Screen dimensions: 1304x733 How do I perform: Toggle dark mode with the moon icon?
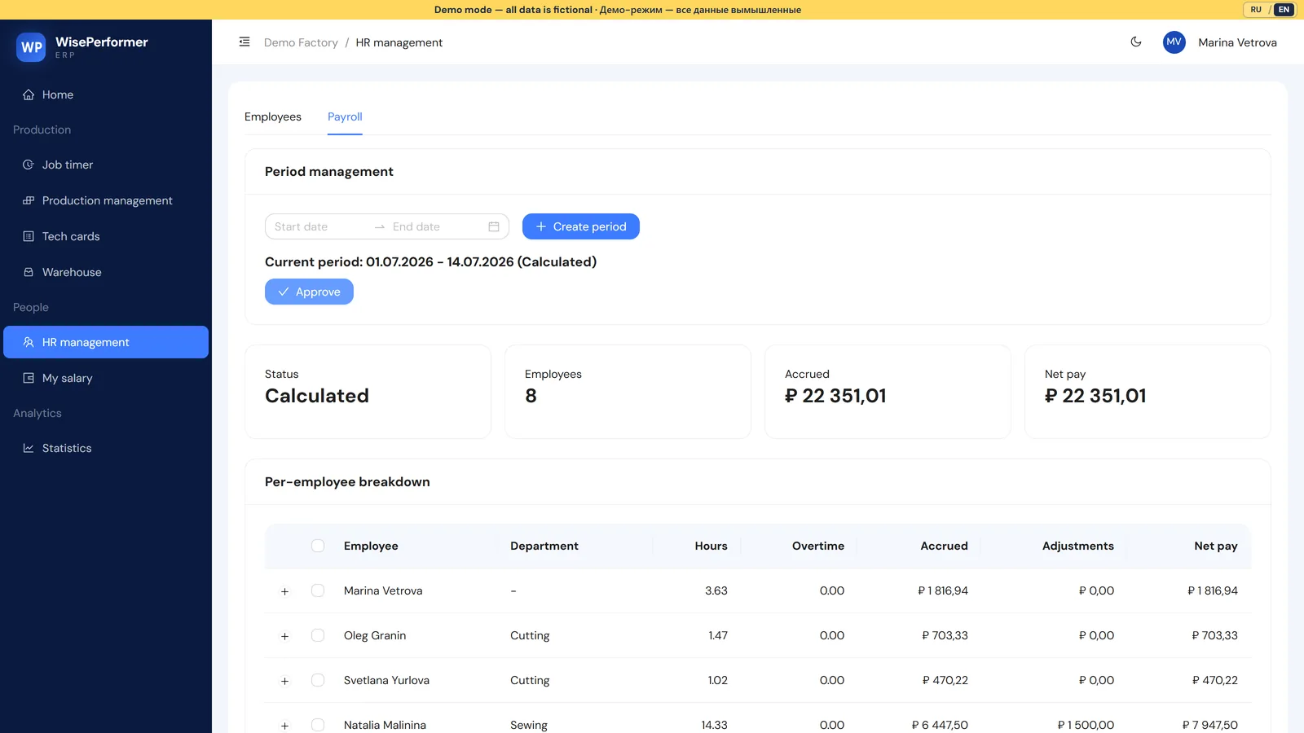pos(1136,42)
